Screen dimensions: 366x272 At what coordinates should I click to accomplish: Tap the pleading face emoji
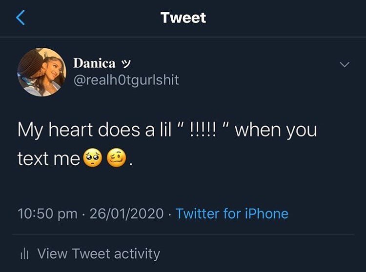pyautogui.click(x=91, y=159)
